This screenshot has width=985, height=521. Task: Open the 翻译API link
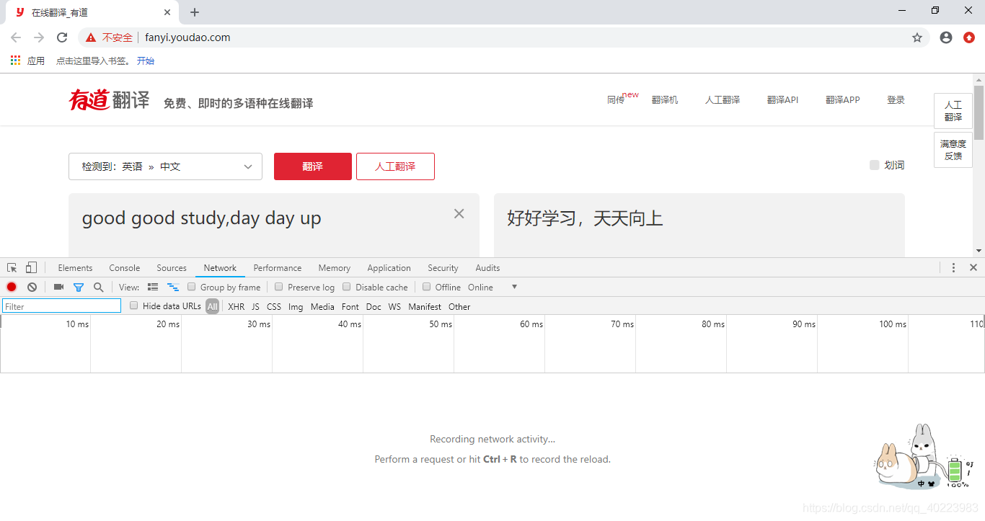tap(782, 99)
